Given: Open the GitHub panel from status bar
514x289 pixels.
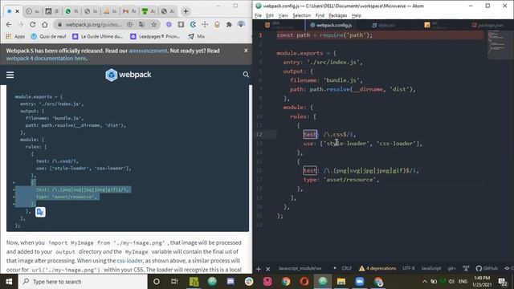Looking at the screenshot, I should click(487, 268).
